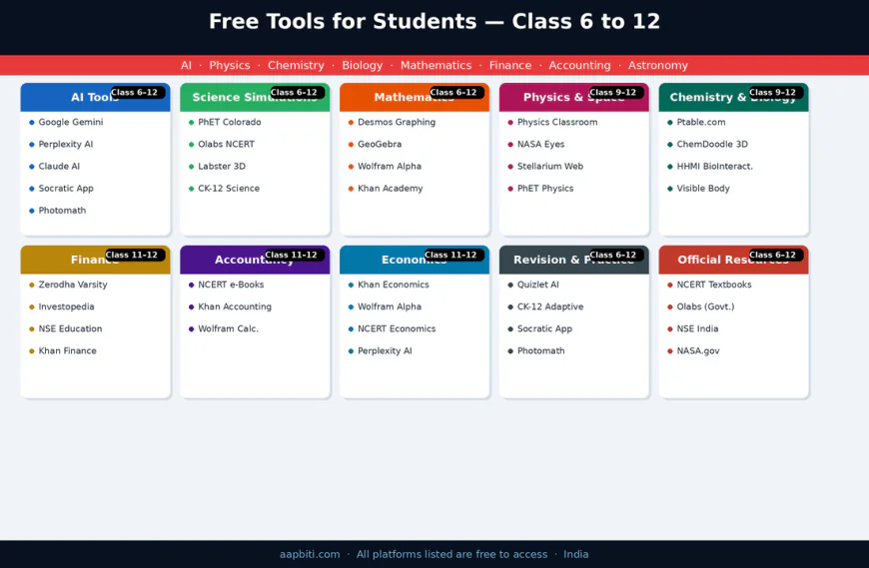Go to Accounting in the red category bar
The image size is (869, 568).
[579, 65]
